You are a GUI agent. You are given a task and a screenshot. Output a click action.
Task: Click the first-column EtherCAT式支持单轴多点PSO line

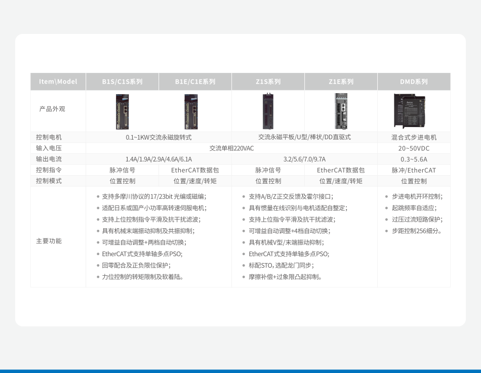pos(142,254)
